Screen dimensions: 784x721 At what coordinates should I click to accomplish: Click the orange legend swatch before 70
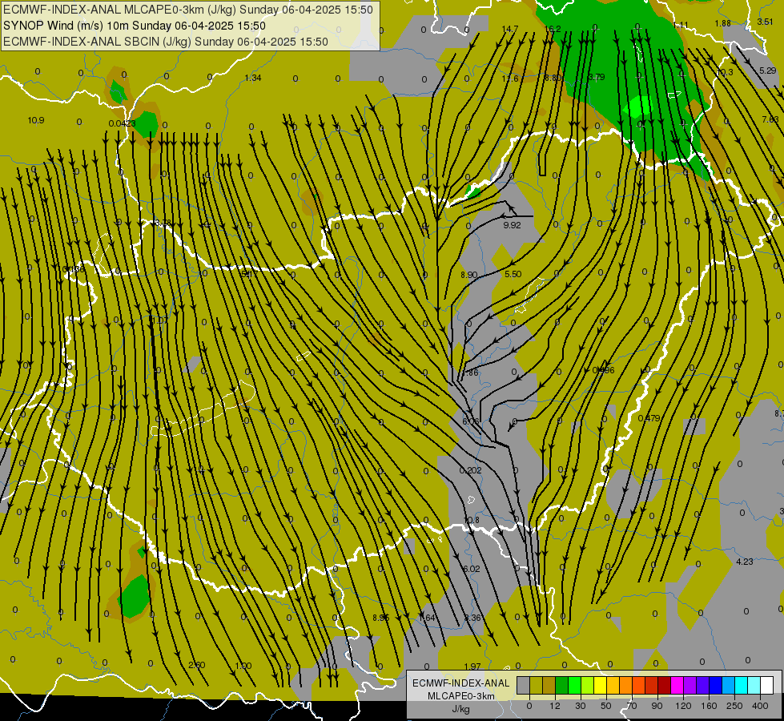click(x=626, y=685)
